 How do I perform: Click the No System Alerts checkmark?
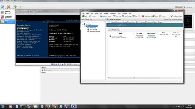[171, 16]
